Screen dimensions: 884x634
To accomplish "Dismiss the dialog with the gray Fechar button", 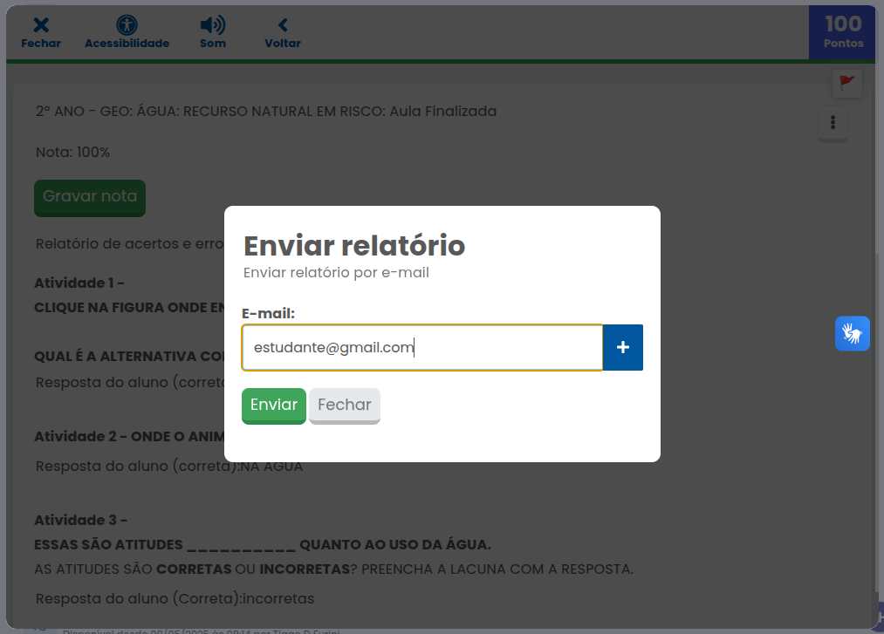I will (x=344, y=406).
